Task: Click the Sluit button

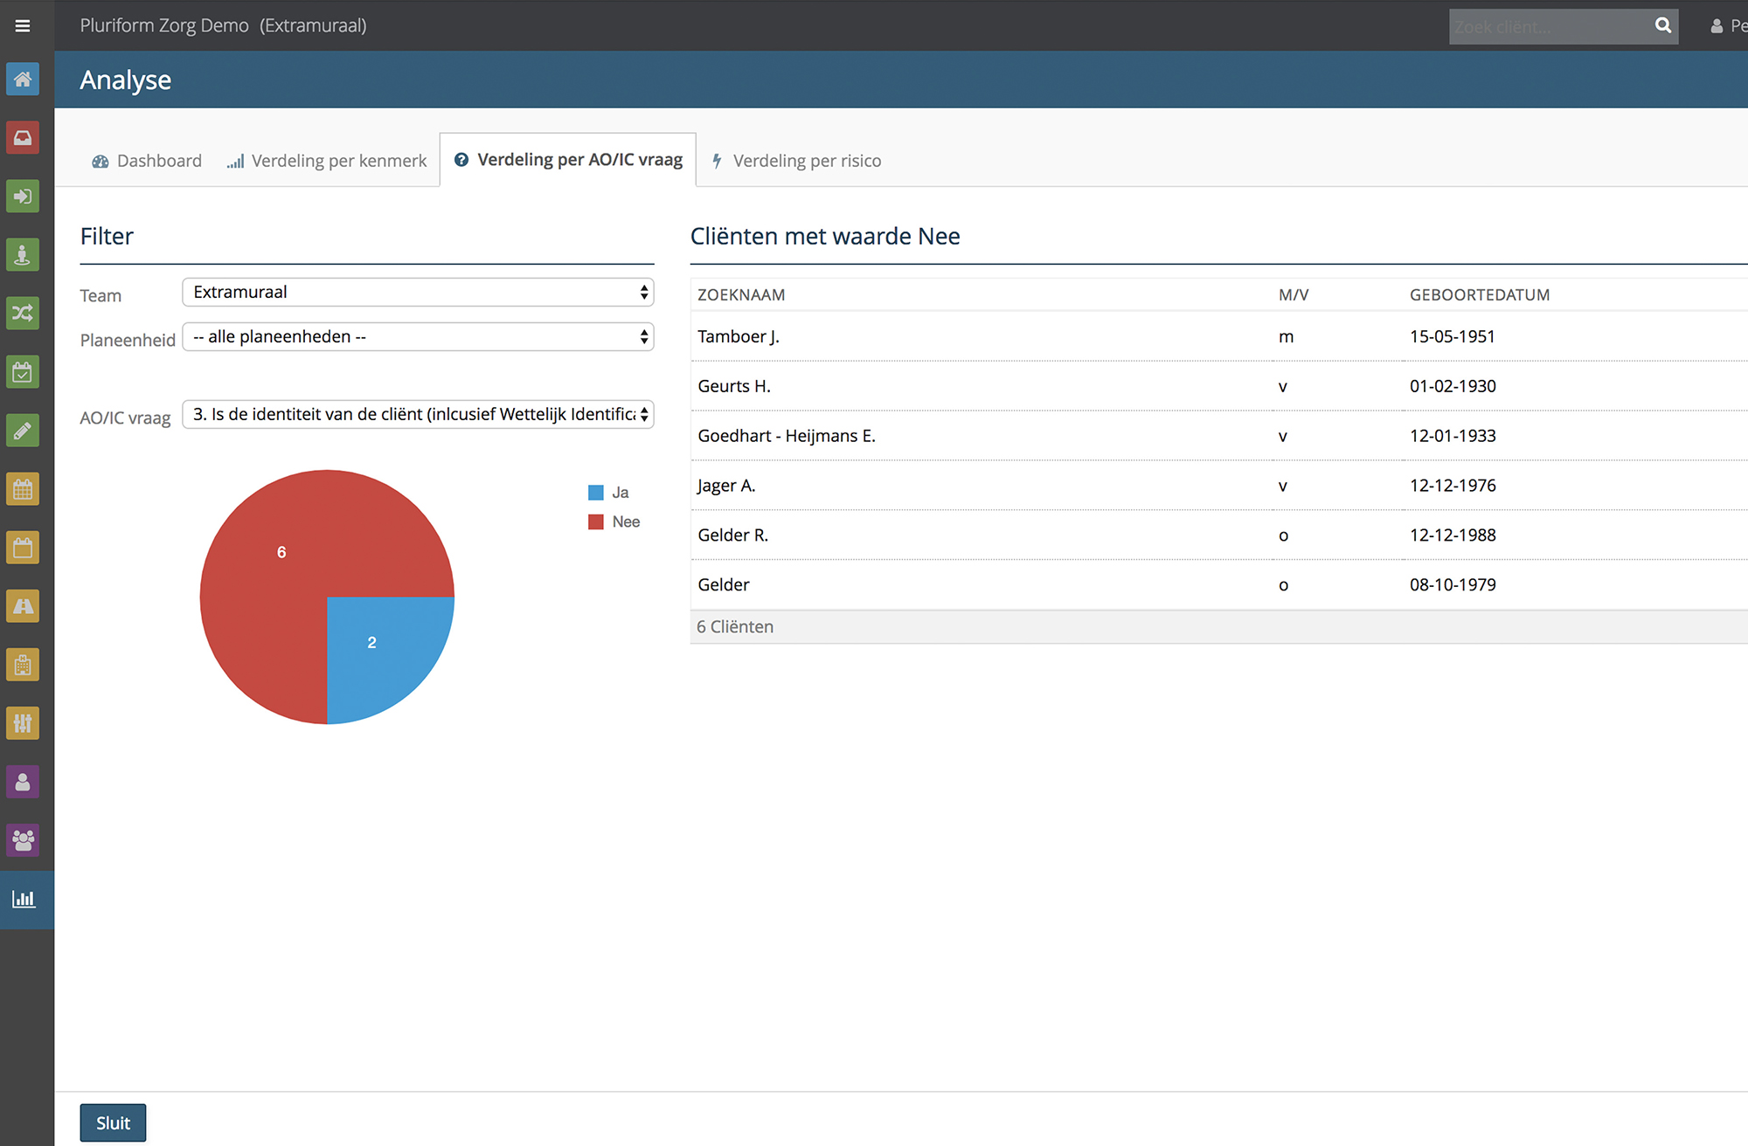Action: (113, 1123)
